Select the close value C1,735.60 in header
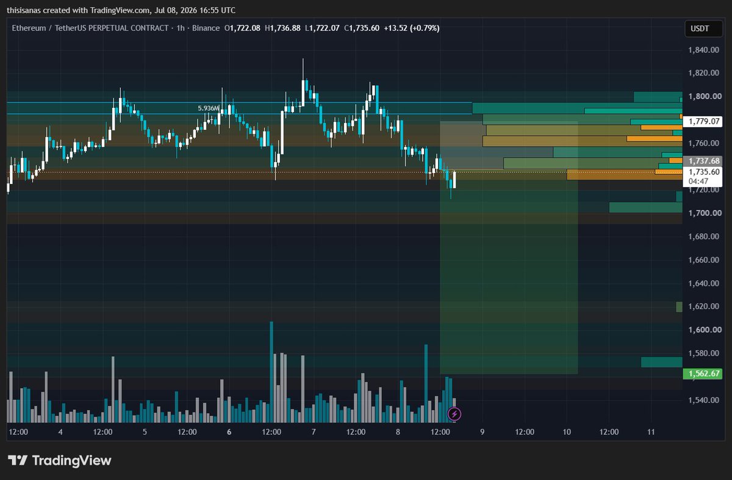 click(x=361, y=28)
